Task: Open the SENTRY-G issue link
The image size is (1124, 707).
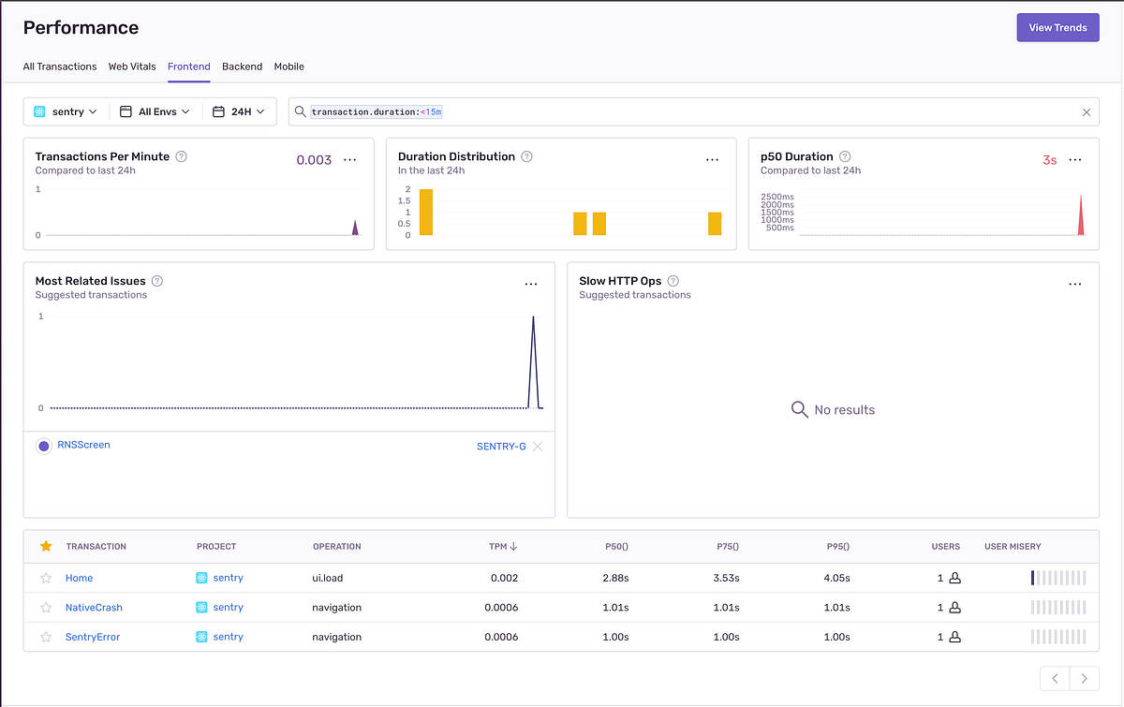Action: tap(501, 447)
